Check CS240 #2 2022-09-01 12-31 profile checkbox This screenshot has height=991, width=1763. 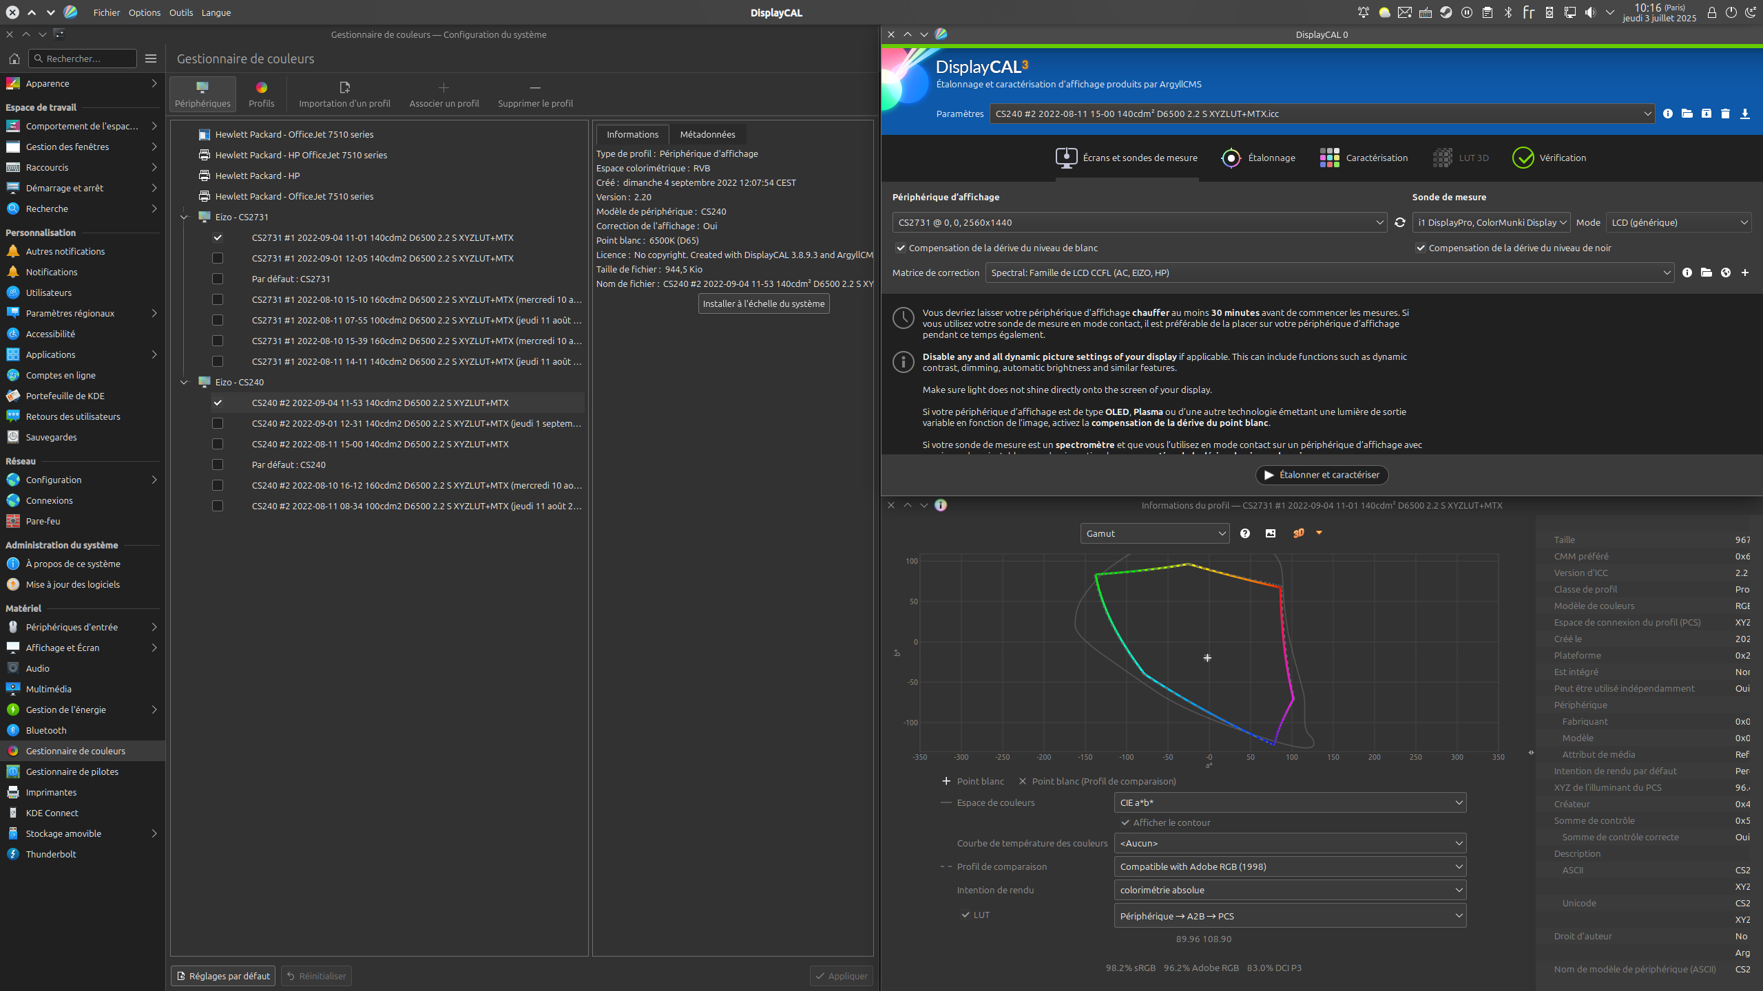(218, 423)
